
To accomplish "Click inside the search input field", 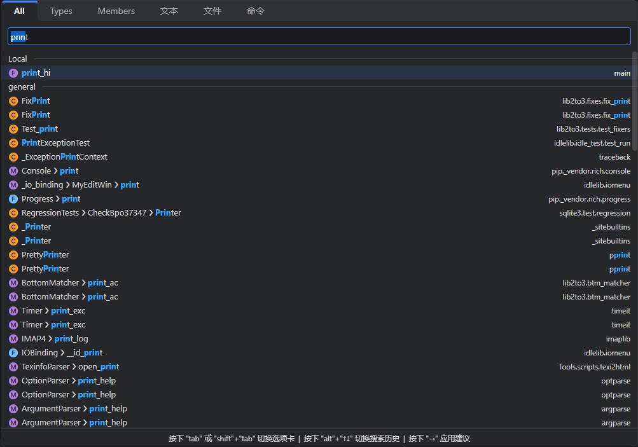I will click(x=318, y=36).
